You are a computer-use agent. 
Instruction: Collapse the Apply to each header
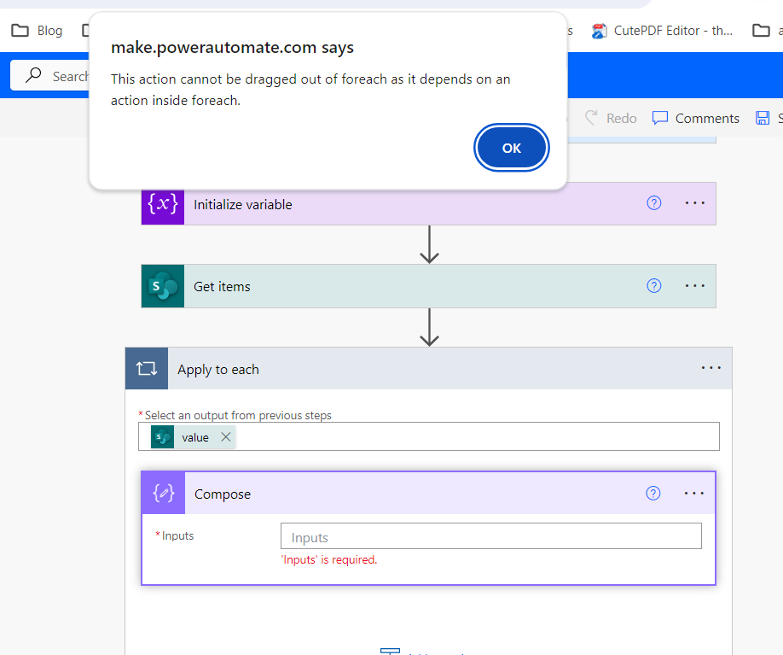[426, 369]
